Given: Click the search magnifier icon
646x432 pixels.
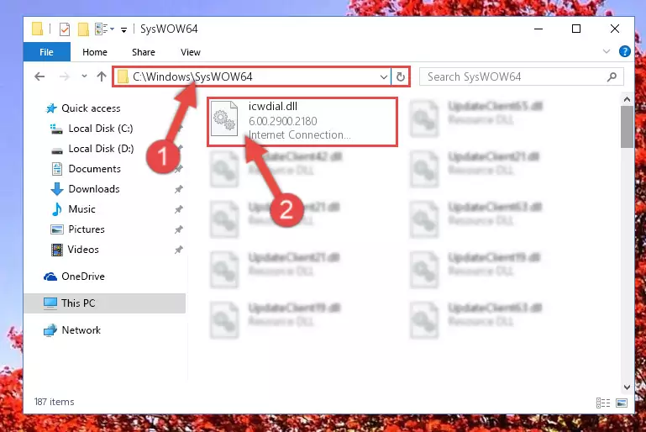Looking at the screenshot, I should (612, 76).
